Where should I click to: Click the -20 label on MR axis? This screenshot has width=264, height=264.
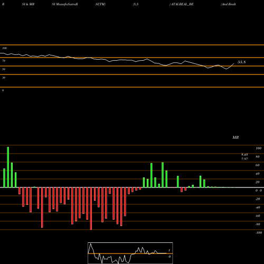[x=258, y=199]
